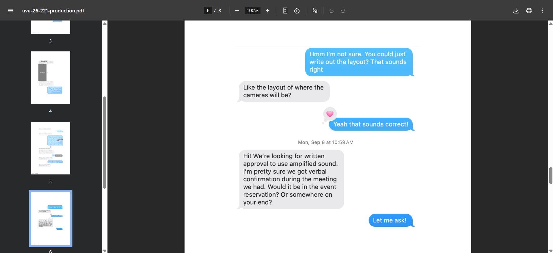Click the fit to page icon
Viewport: 553px width, 253px height.
click(285, 11)
